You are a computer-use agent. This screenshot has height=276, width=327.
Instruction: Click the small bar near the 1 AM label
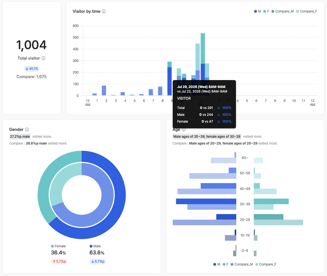click(x=94, y=94)
